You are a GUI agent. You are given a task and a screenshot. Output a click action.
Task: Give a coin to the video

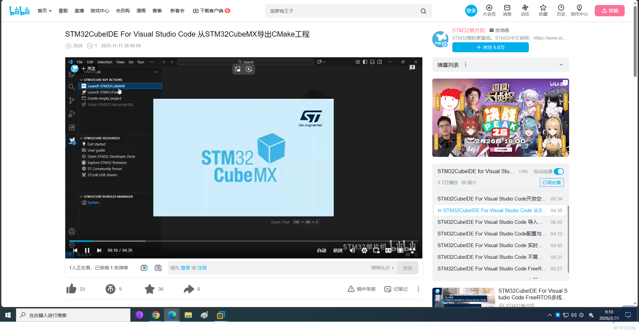(110, 289)
